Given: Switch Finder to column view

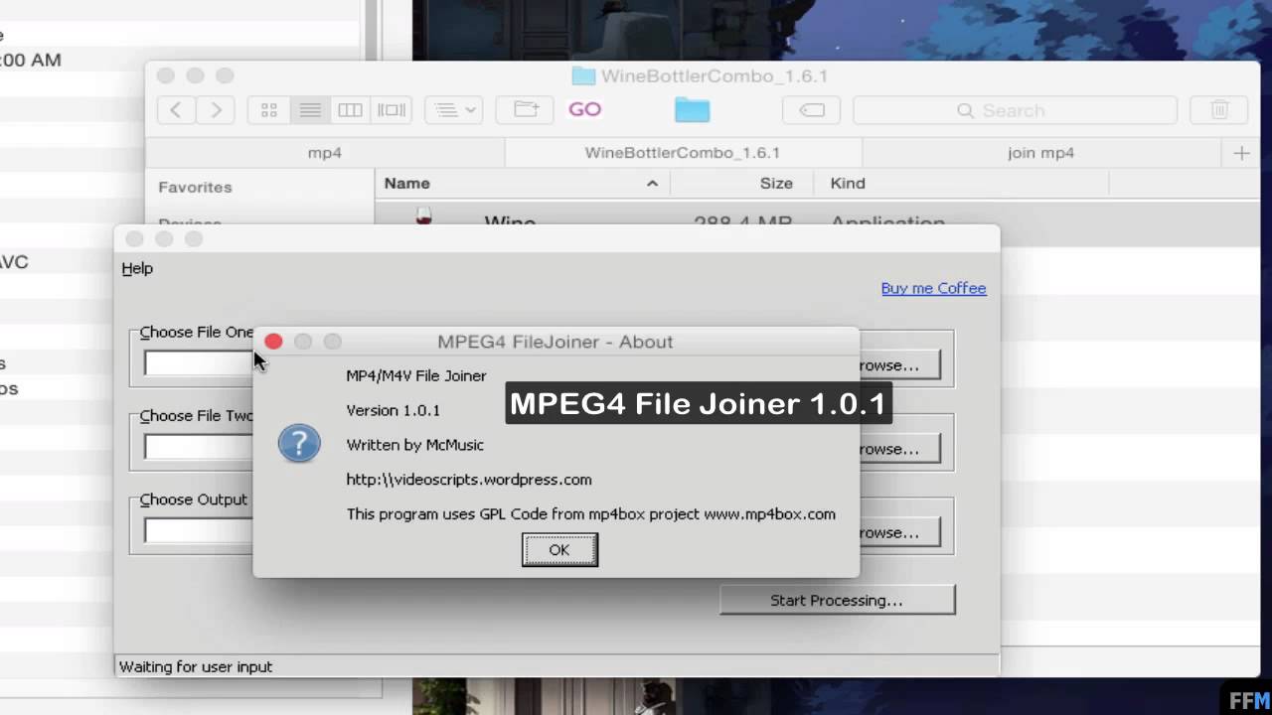Looking at the screenshot, I should [350, 110].
